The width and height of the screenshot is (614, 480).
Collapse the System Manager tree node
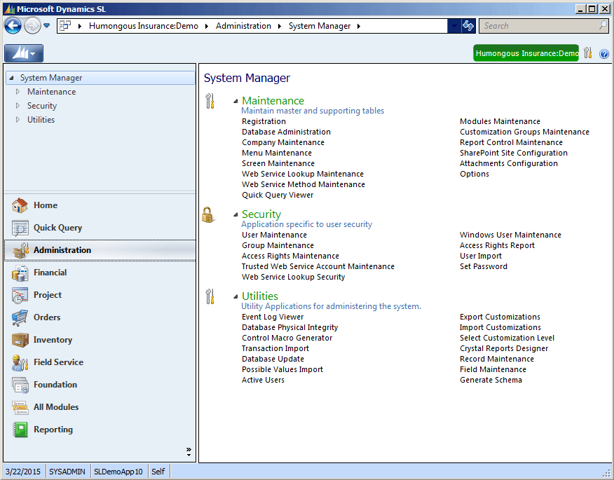pyautogui.click(x=12, y=78)
